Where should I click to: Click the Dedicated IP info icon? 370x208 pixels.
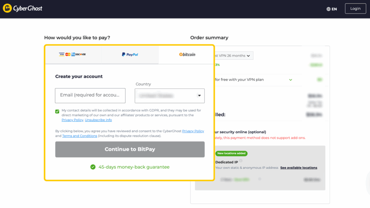241,160
